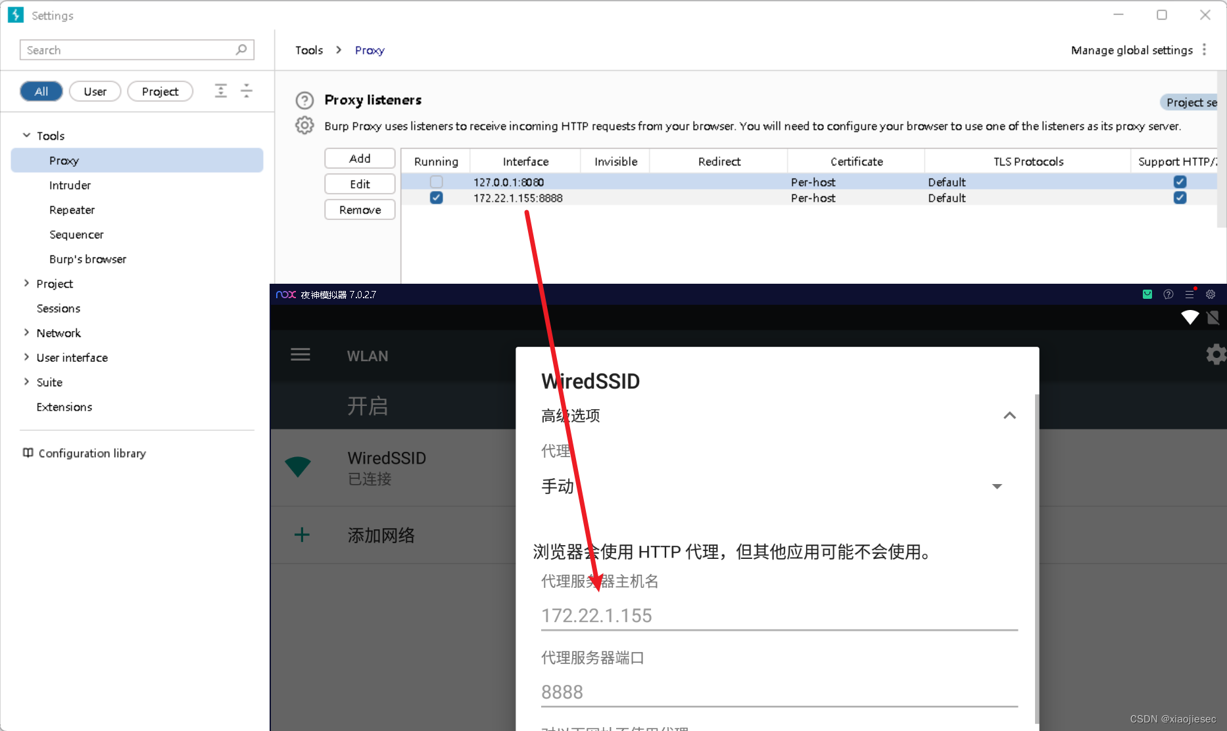Collapse the Tools tree node
1227x731 pixels.
pos(27,135)
